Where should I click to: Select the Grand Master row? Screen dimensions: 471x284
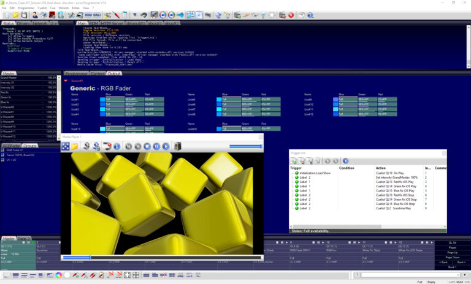click(29, 78)
